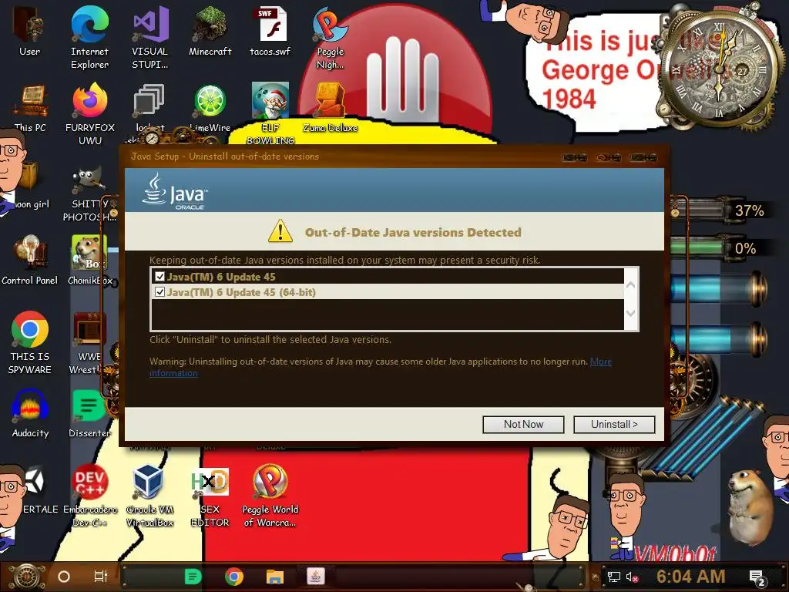This screenshot has height=592, width=789.
Task: Open Task View on the taskbar
Action: (x=101, y=577)
